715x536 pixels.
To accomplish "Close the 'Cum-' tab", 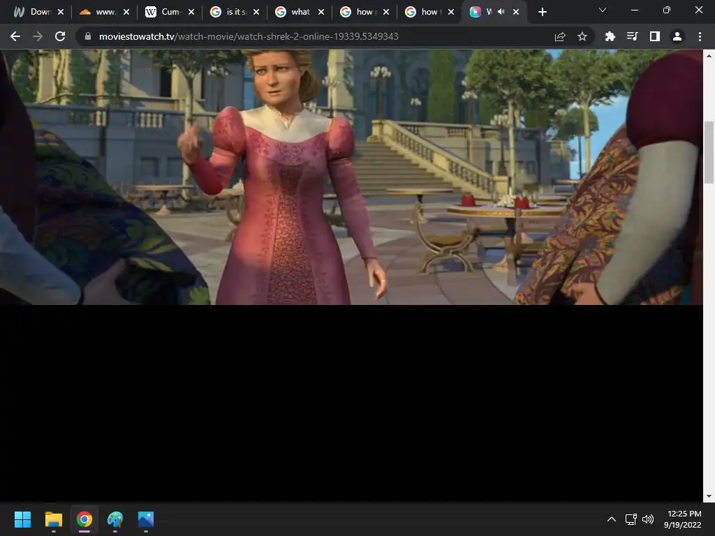I will tap(191, 13).
